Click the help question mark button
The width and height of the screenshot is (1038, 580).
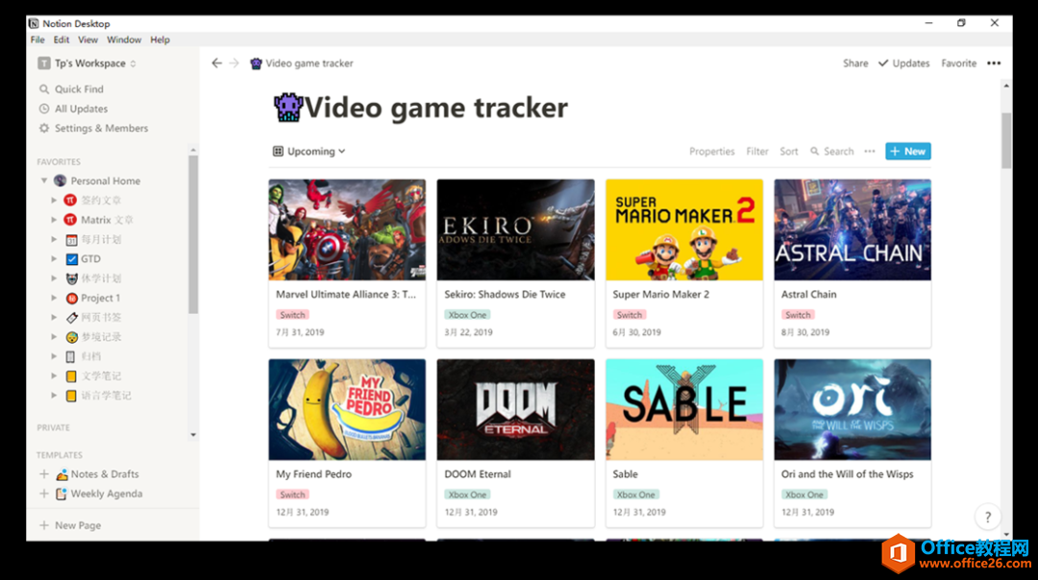point(988,518)
